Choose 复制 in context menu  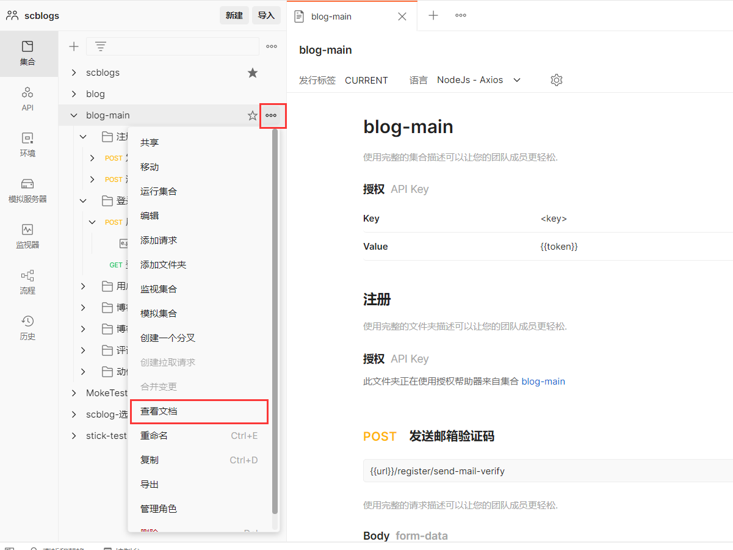tap(200, 460)
